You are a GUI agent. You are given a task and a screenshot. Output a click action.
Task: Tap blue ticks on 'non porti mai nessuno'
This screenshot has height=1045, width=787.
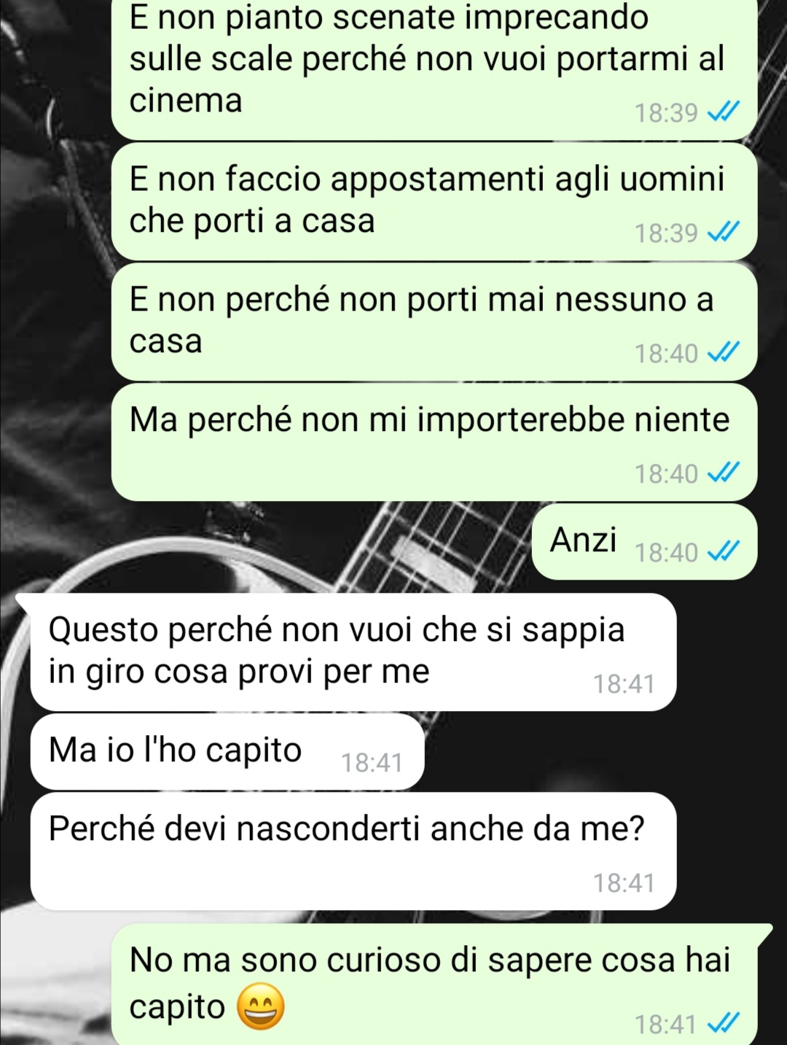coord(724,353)
